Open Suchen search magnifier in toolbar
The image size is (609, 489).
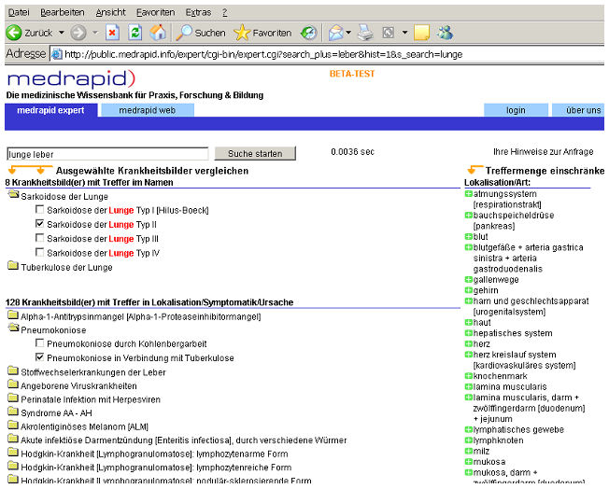184,33
